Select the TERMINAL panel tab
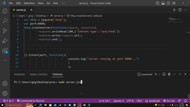The height and width of the screenshot is (107, 190). click(58, 74)
